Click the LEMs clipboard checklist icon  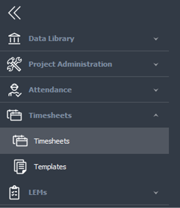pyautogui.click(x=14, y=193)
